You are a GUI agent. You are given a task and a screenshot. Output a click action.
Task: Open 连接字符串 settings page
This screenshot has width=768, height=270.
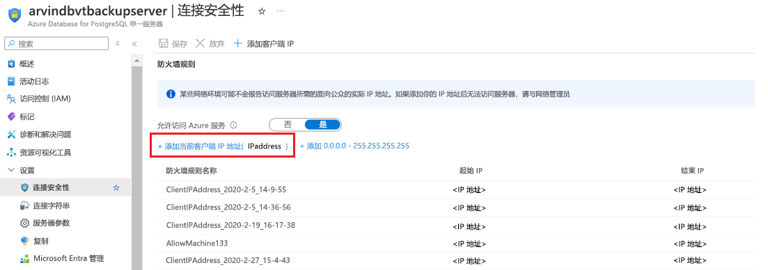[52, 205]
